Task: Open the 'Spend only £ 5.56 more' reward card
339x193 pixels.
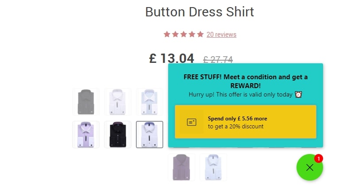Action: pos(246,122)
